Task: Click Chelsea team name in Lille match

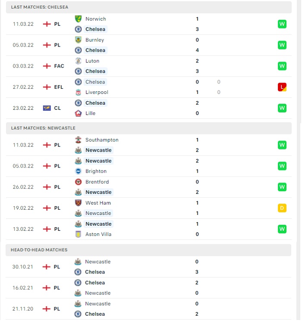Action: [95, 103]
